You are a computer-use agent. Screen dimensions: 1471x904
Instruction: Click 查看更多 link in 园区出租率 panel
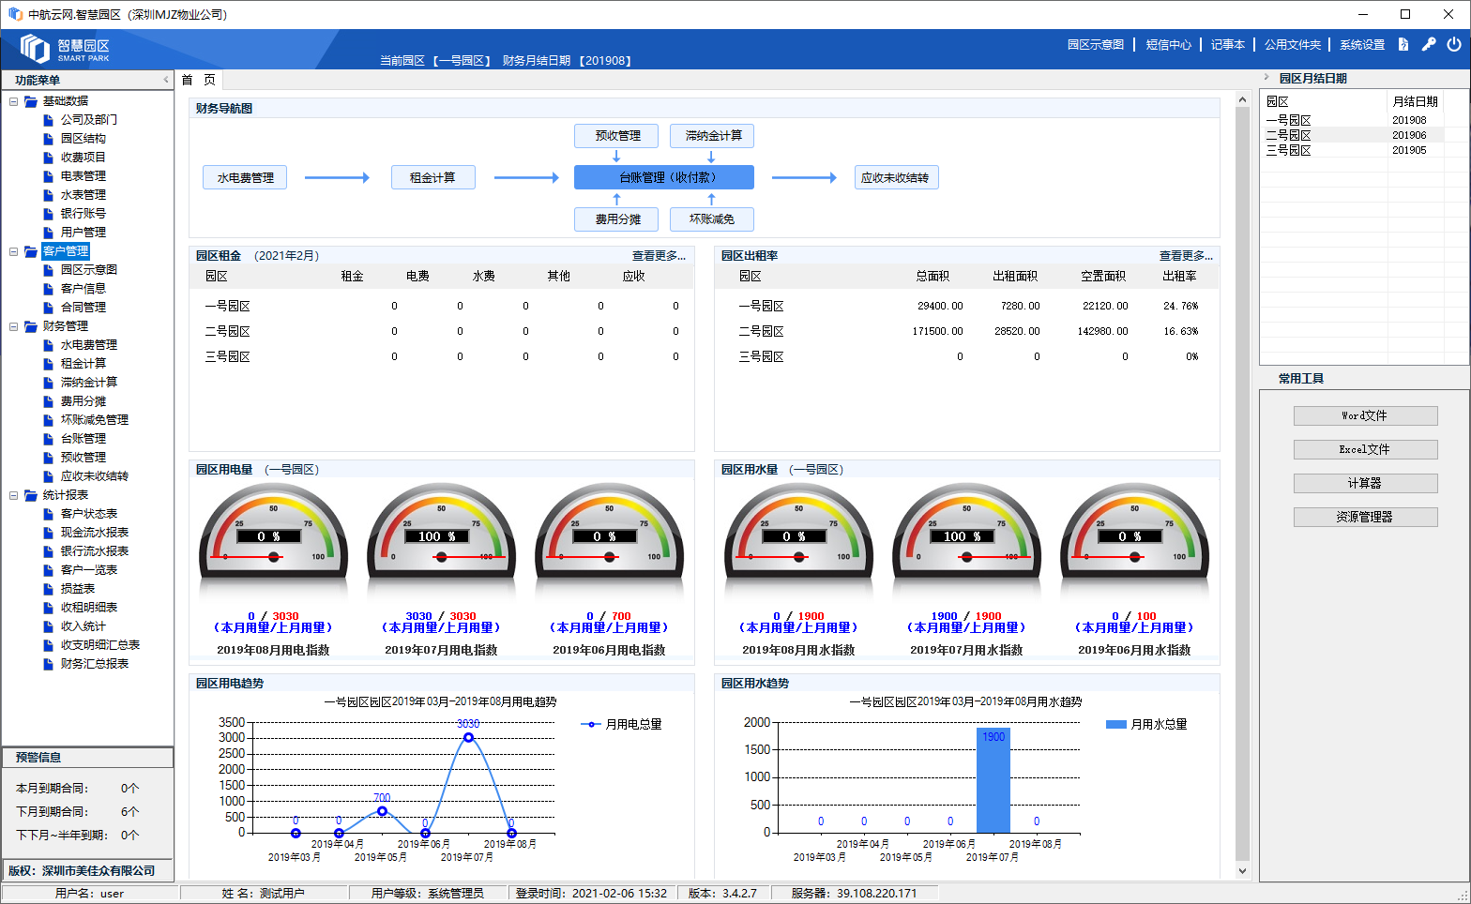[1185, 256]
